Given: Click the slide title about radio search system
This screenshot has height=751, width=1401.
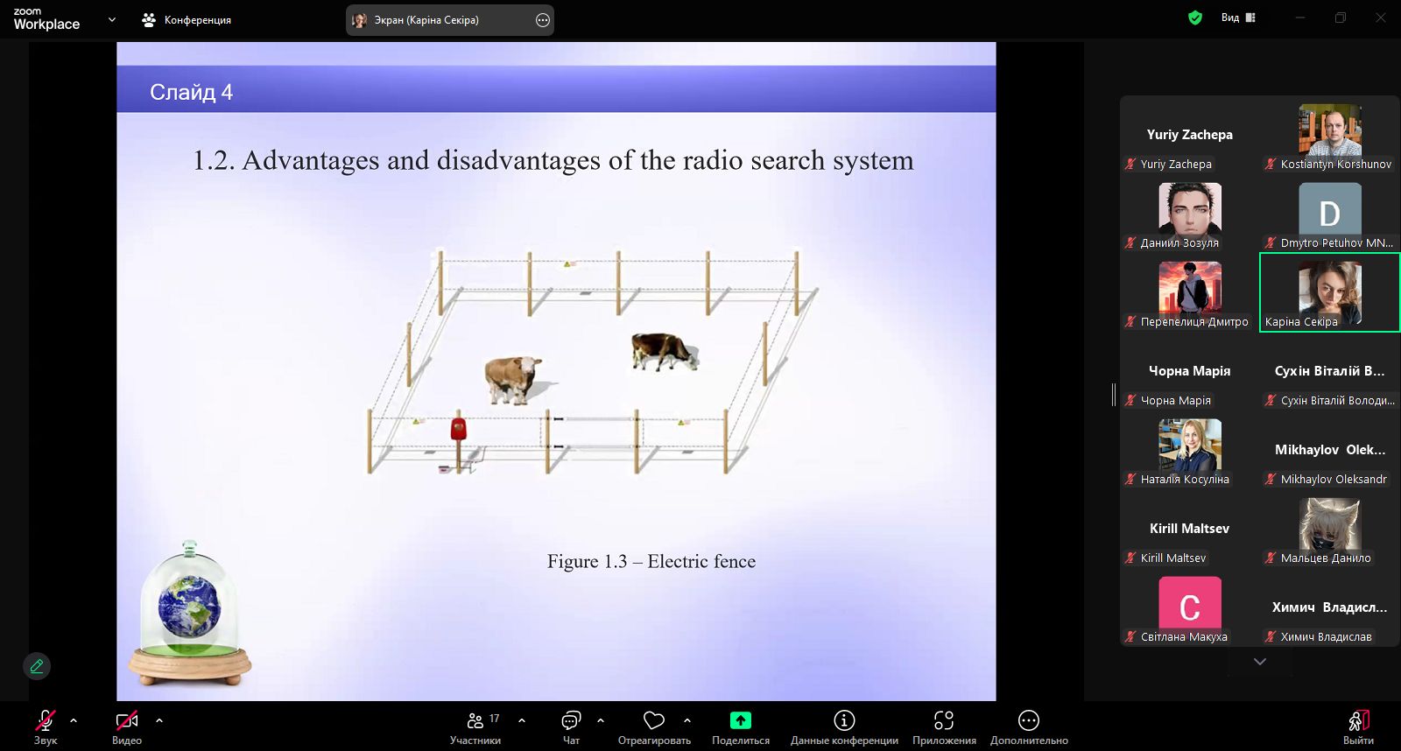Looking at the screenshot, I should (x=553, y=160).
